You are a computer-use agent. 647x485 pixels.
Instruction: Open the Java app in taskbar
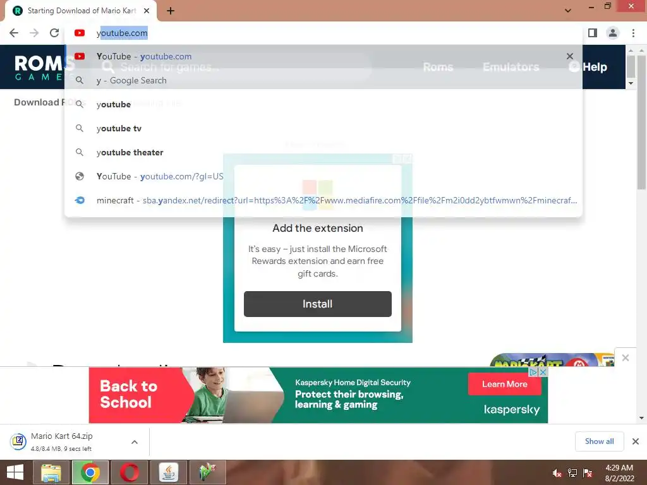(x=168, y=472)
